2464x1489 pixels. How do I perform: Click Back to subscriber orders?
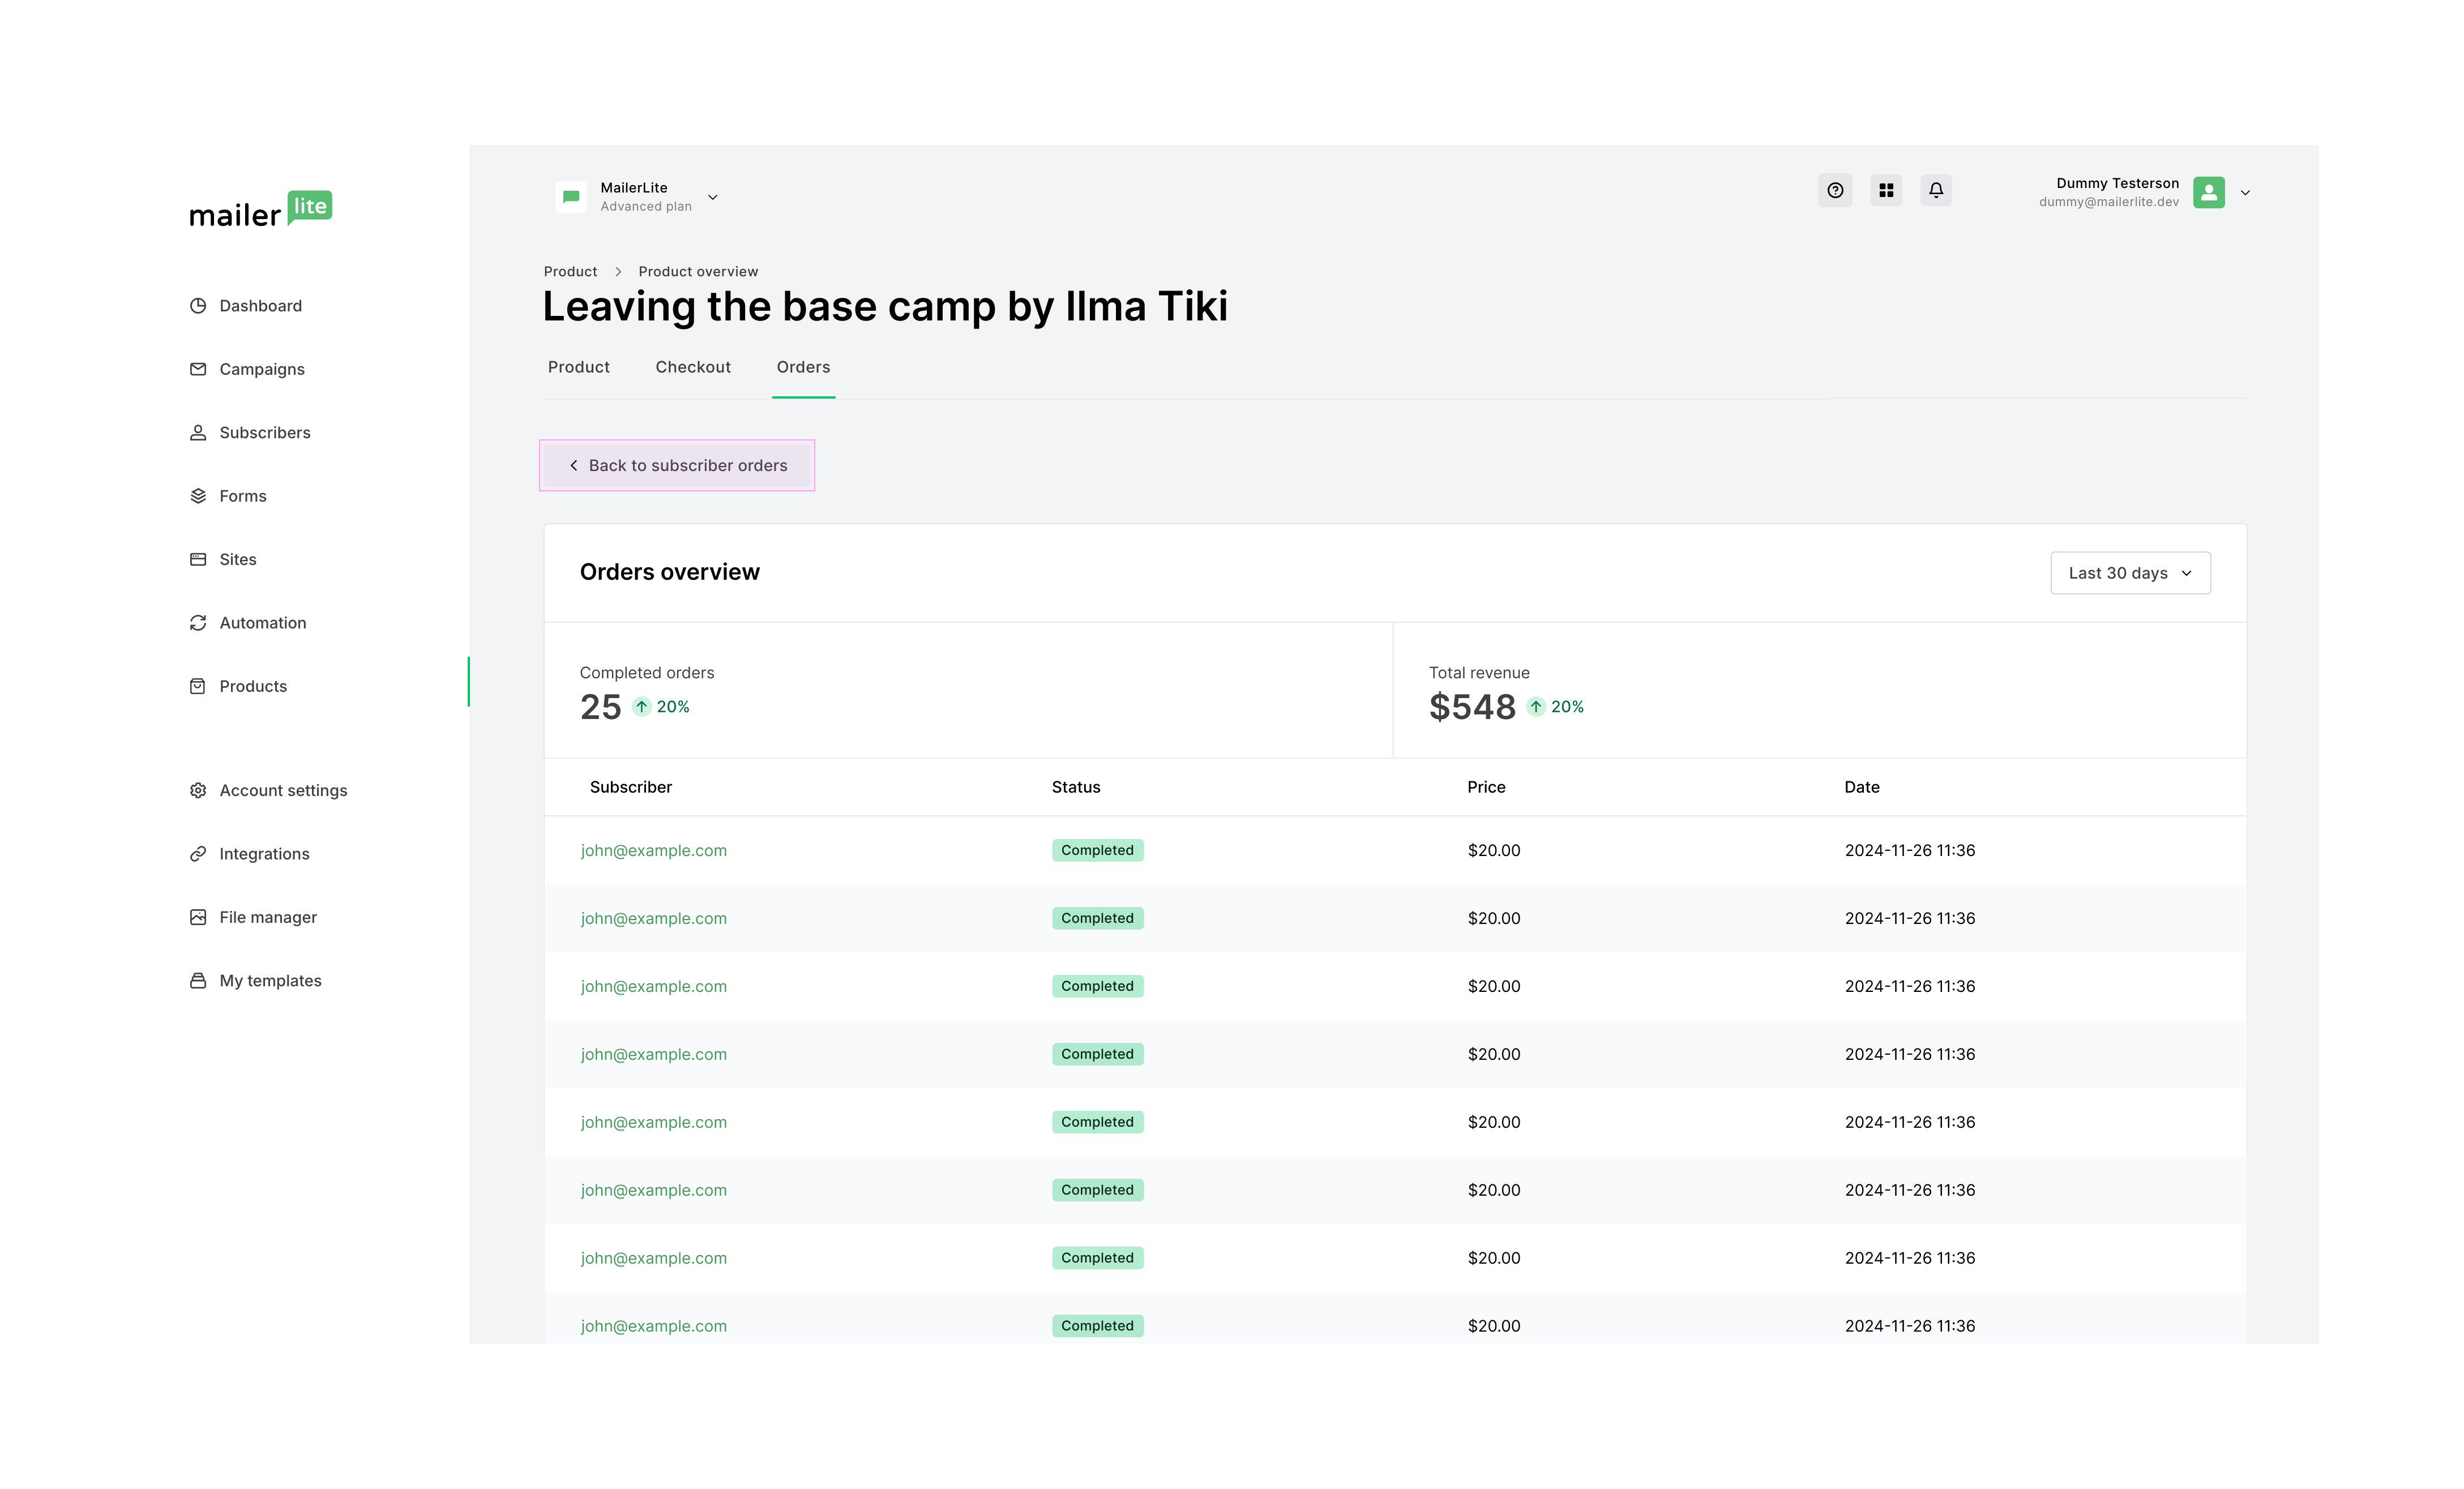677,465
